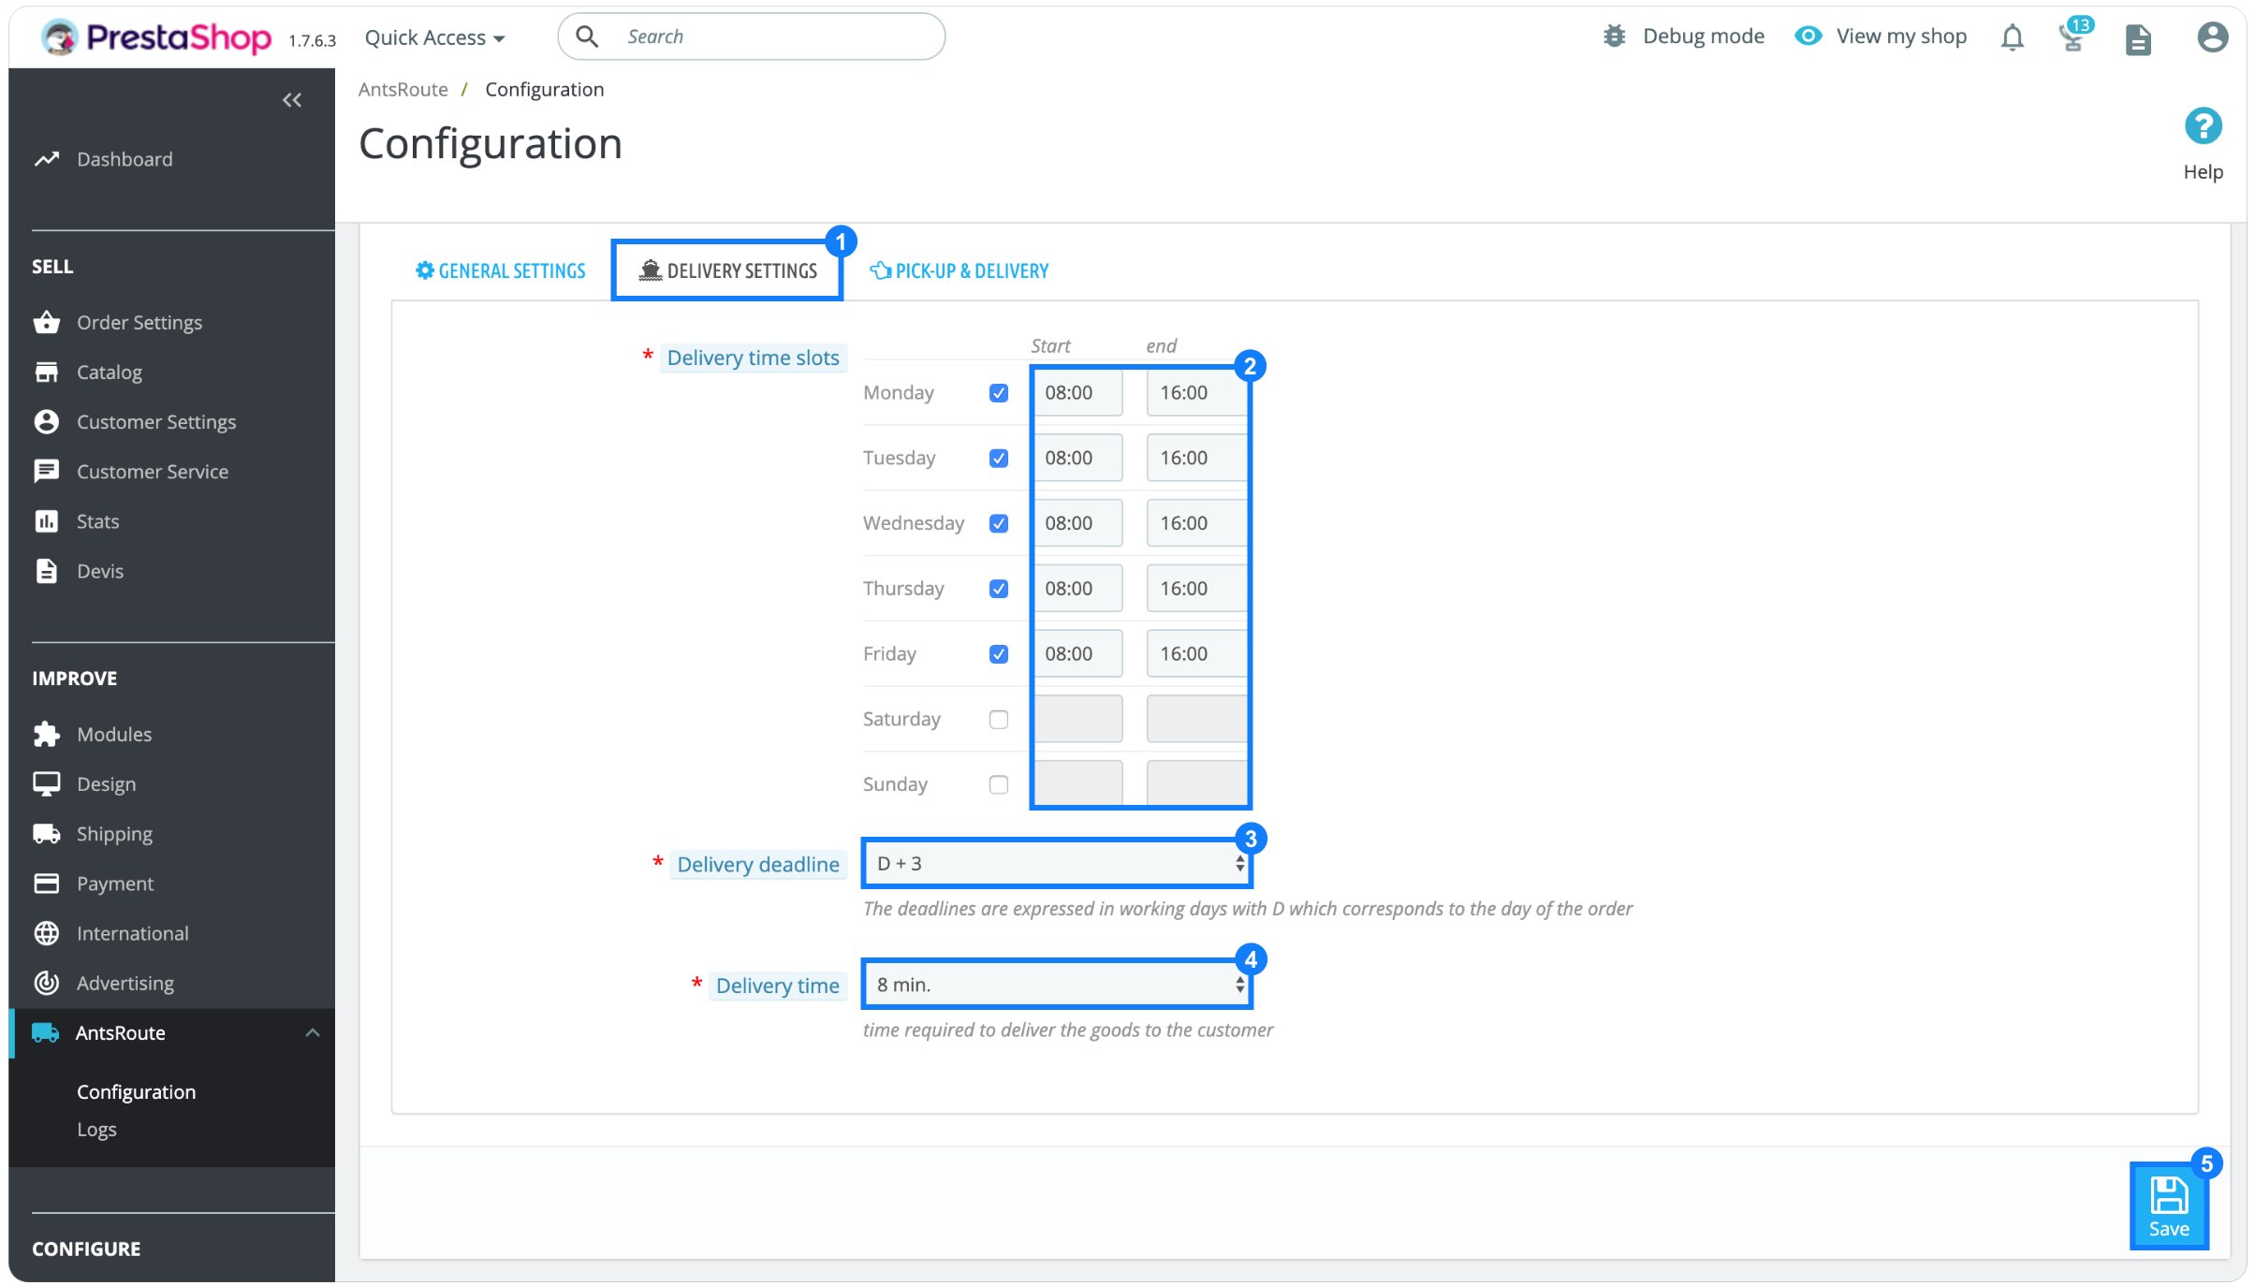
Task: Click the International globe icon
Action: [47, 933]
